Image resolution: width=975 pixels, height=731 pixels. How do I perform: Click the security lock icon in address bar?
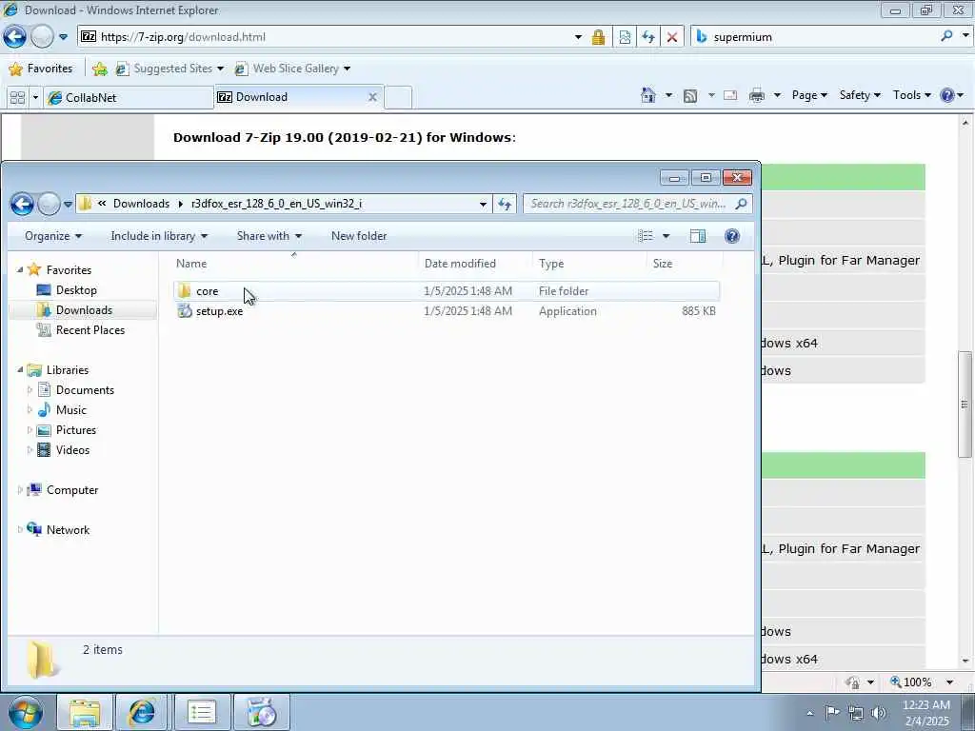click(x=598, y=37)
